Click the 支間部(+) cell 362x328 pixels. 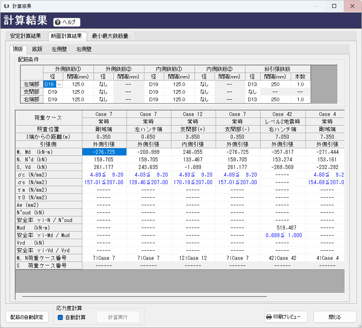tap(193, 129)
